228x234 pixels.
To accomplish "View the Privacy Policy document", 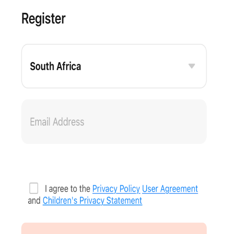I will coord(116,189).
